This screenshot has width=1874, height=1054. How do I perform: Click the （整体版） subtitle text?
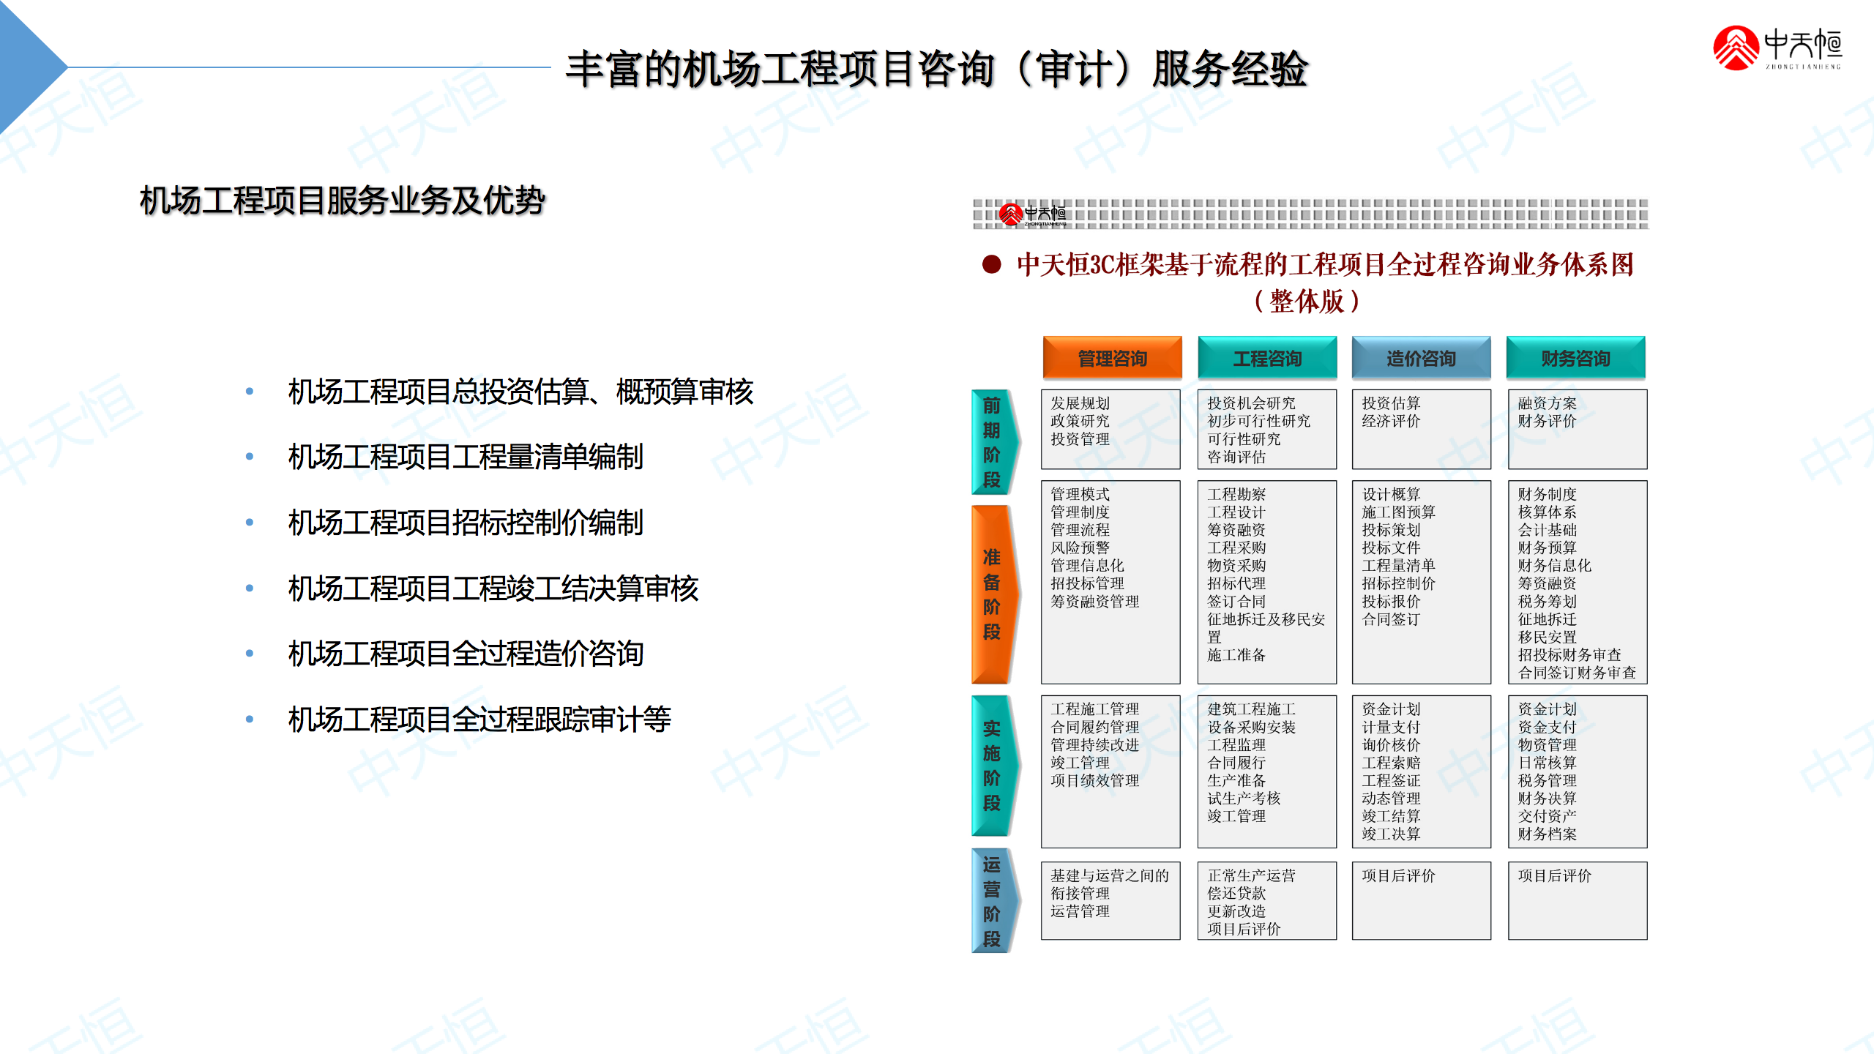[x=1307, y=301]
